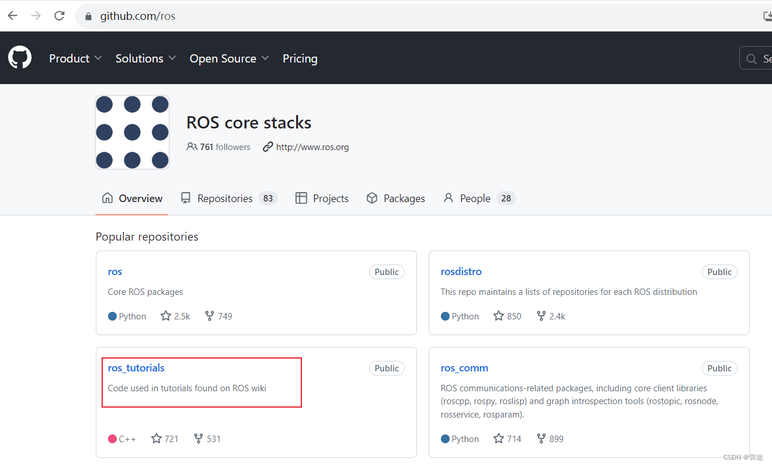Click the Python language dot for ros
Viewport: 772px width, 466px height.
click(112, 316)
